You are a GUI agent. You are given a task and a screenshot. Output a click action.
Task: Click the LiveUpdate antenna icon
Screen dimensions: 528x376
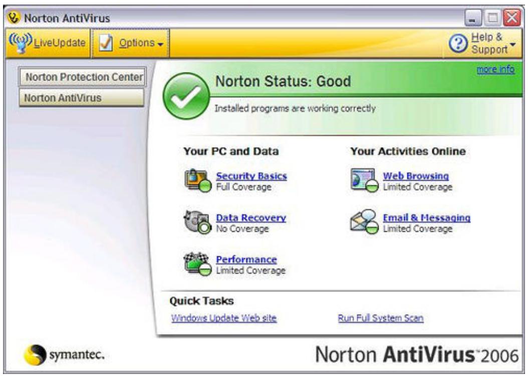click(20, 43)
